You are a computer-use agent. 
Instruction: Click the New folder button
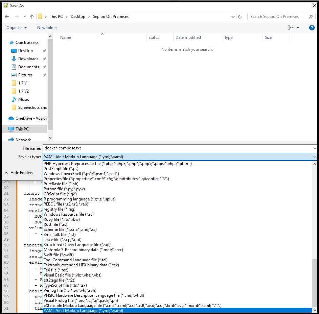(47, 28)
